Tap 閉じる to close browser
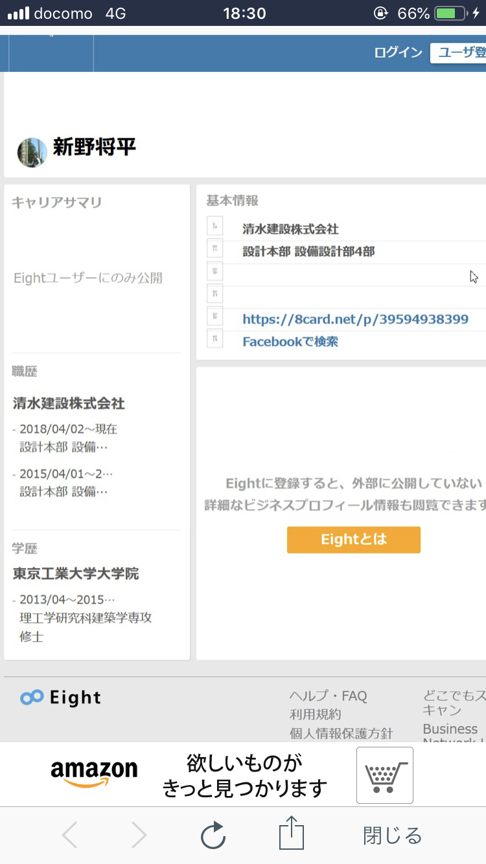Image resolution: width=486 pixels, height=864 pixels. (x=392, y=836)
